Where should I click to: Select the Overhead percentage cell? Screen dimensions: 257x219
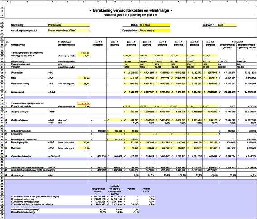coord(84,148)
